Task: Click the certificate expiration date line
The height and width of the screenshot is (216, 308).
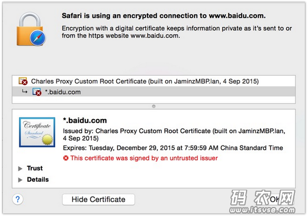Action: pyautogui.click(x=173, y=148)
